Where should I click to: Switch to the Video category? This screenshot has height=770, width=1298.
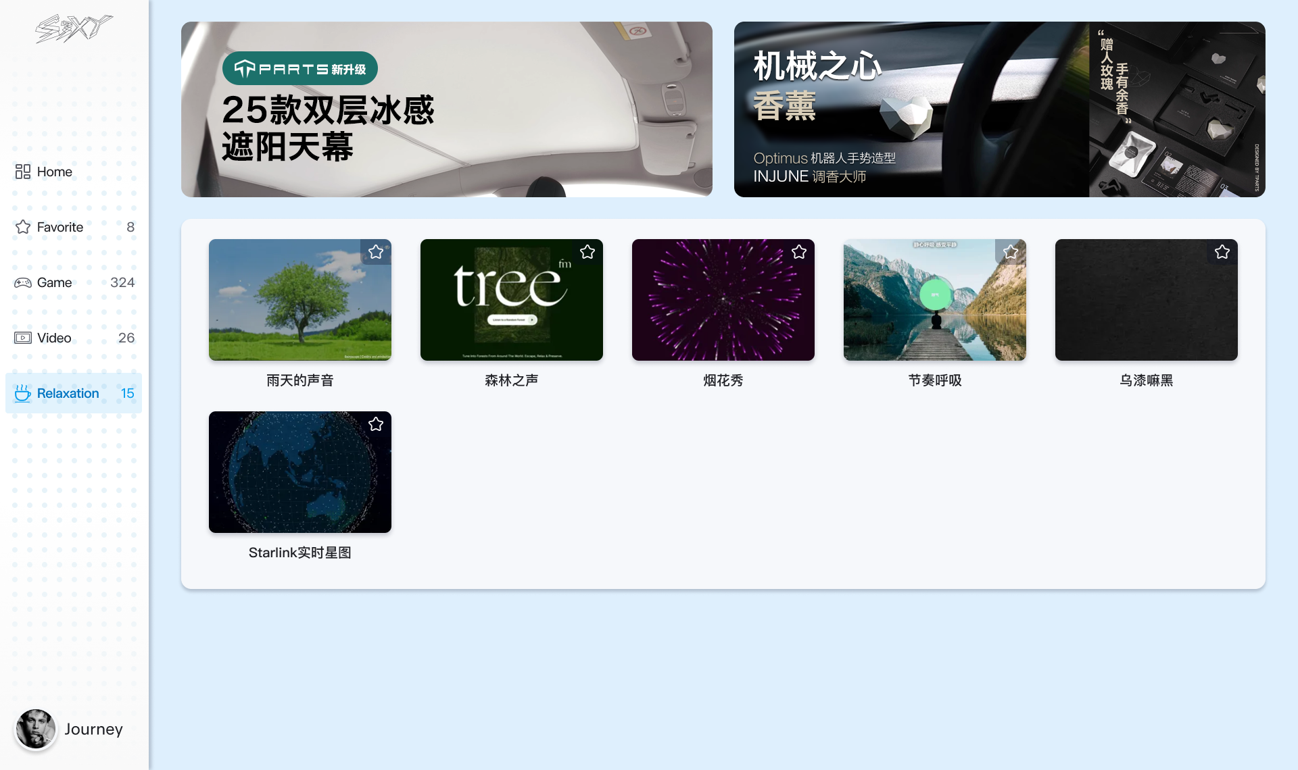click(x=74, y=338)
